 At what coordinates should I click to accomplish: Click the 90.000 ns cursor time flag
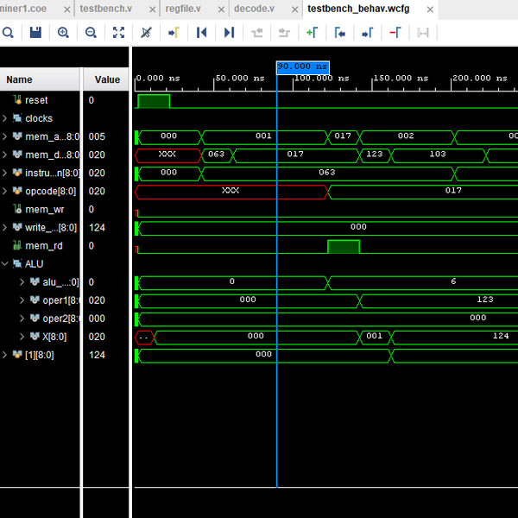[x=303, y=67]
